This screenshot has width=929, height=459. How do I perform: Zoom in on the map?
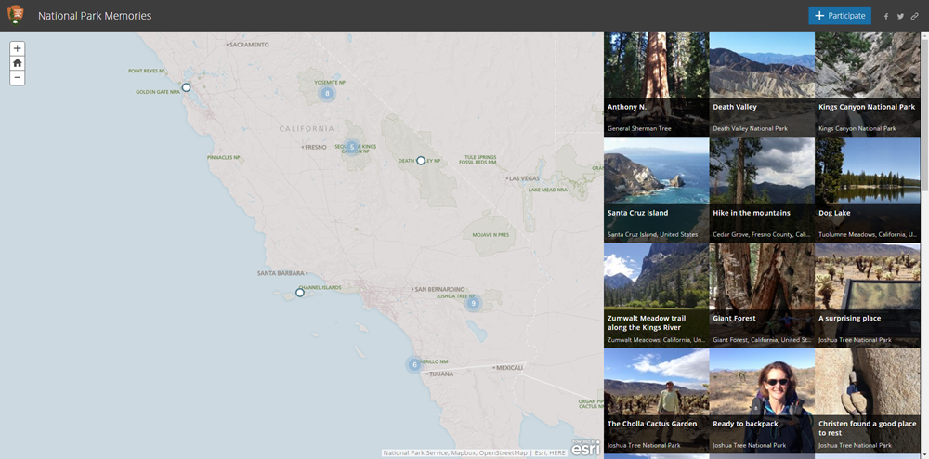pos(17,48)
